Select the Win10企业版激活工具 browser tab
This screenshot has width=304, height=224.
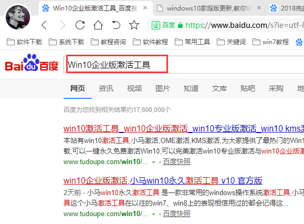point(95,8)
